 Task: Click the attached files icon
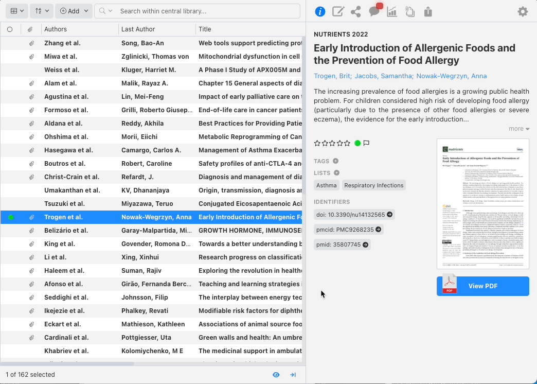coord(410,11)
